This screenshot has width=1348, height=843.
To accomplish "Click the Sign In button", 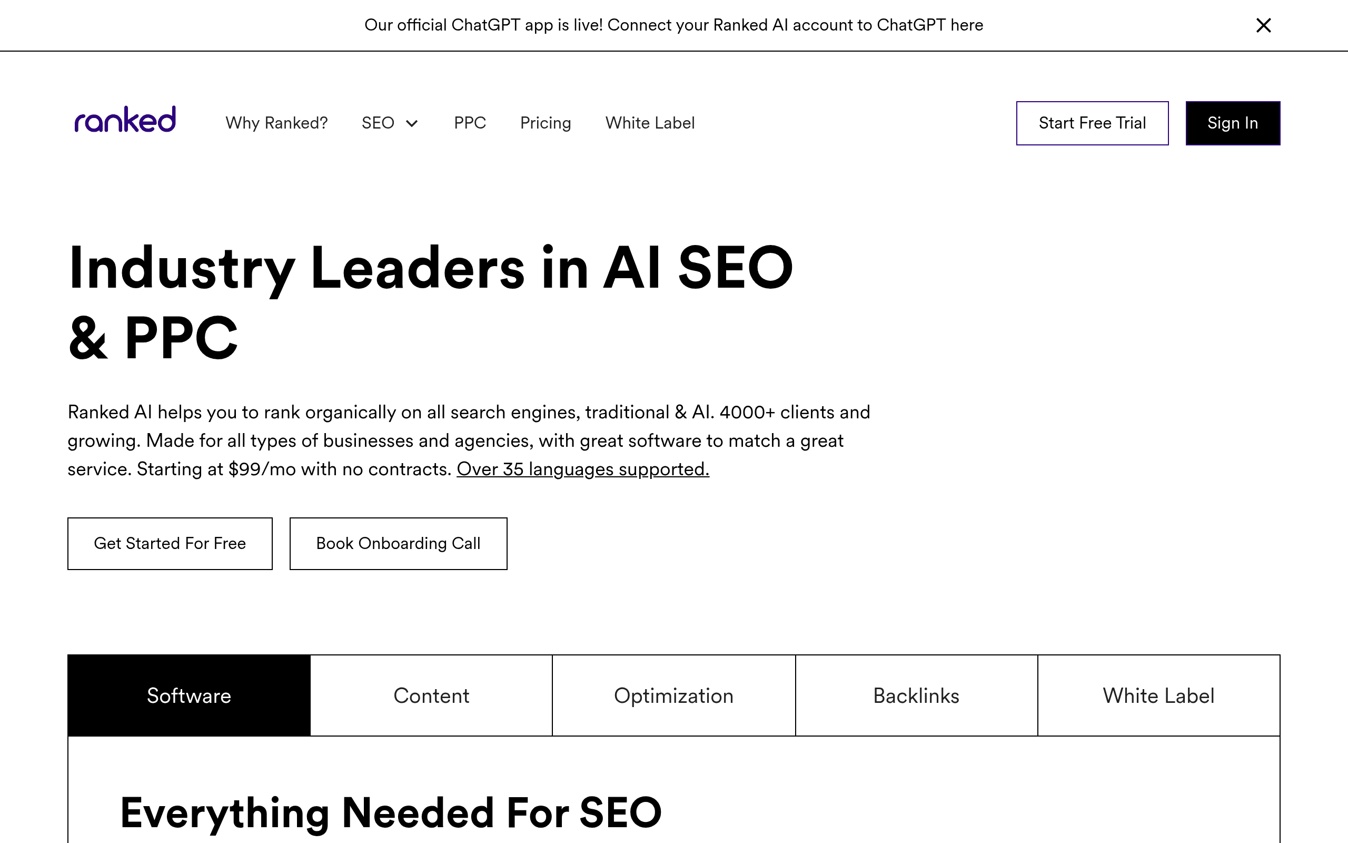I will (1233, 123).
